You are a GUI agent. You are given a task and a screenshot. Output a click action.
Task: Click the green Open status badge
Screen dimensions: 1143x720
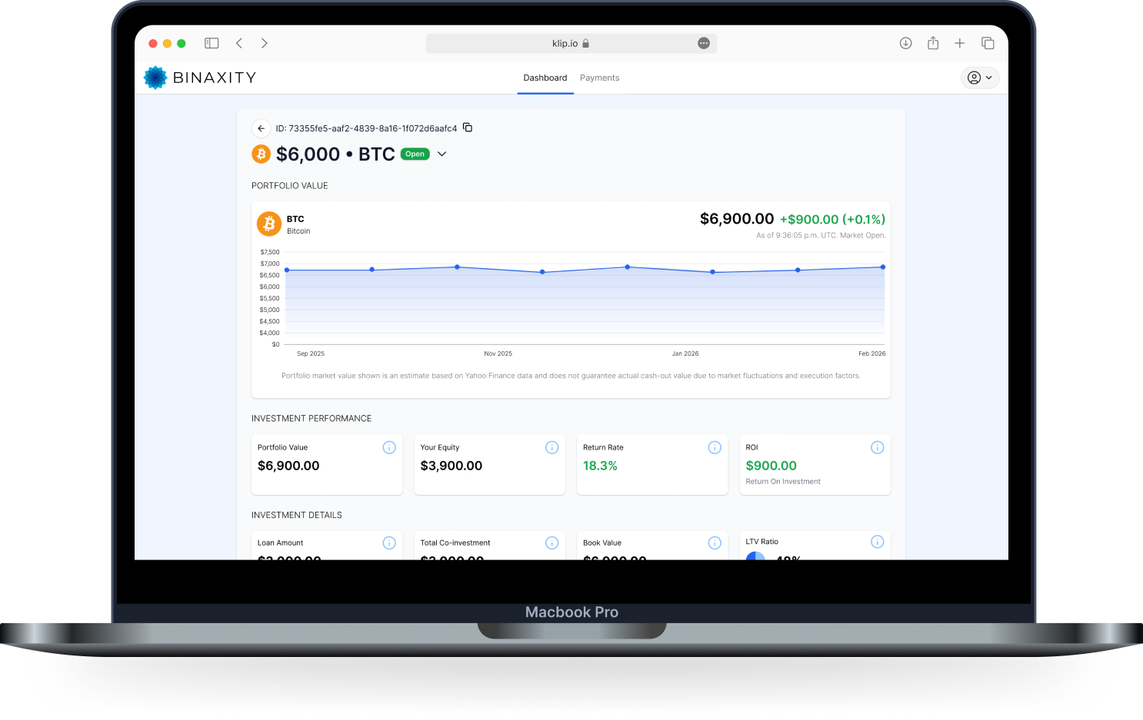pos(415,154)
